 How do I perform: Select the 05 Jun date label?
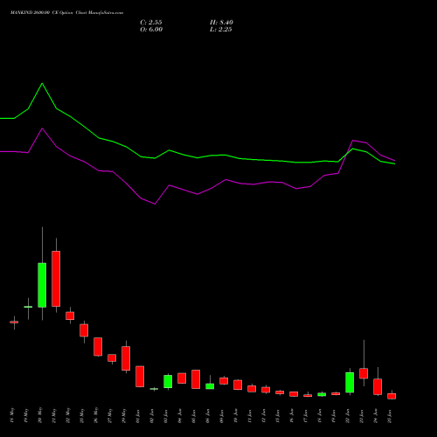(194, 415)
